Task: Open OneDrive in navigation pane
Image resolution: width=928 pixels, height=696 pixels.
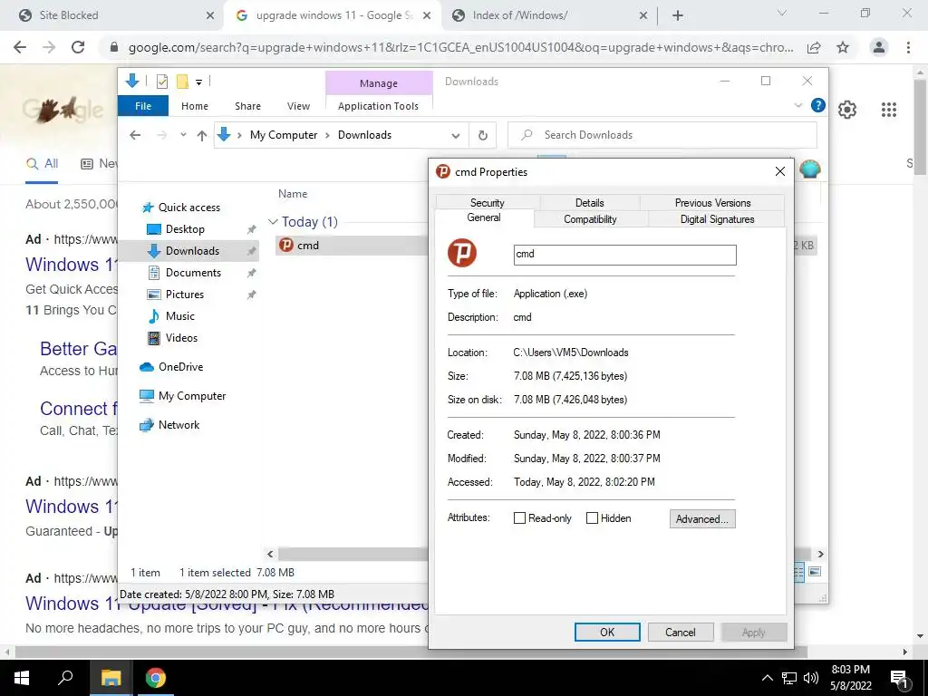Action: (x=180, y=367)
